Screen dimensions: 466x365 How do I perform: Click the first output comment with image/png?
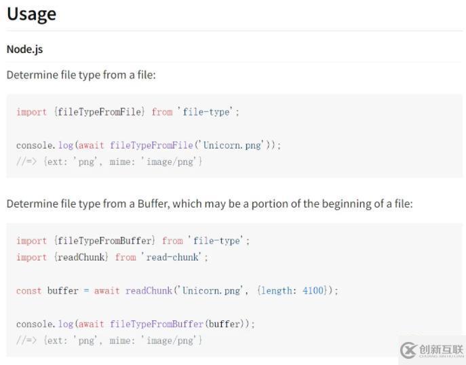pos(109,162)
